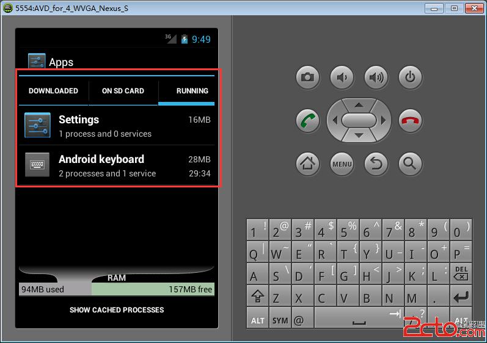This screenshot has height=343, width=487.
Task: Click the D-pad up arrow
Action: pyautogui.click(x=359, y=105)
